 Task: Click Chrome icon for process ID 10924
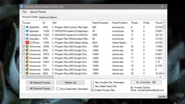point(27,62)
